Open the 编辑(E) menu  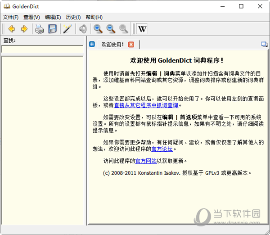(53, 17)
